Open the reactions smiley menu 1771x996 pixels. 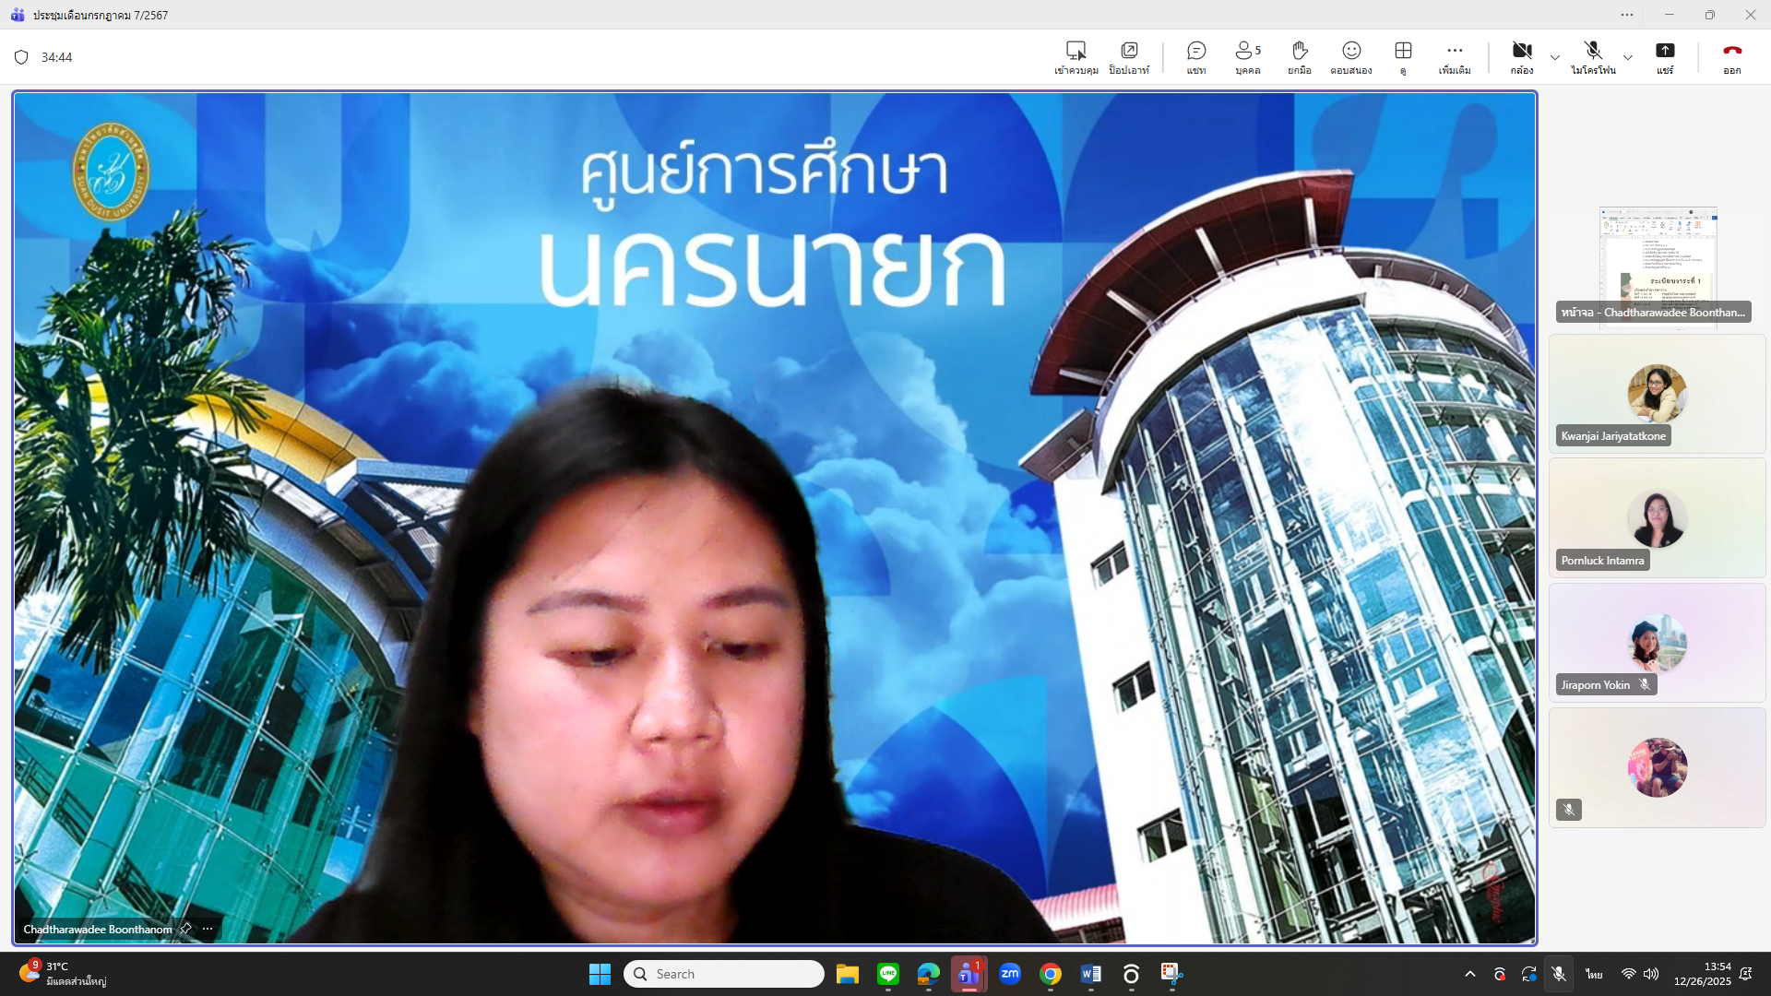point(1351,57)
